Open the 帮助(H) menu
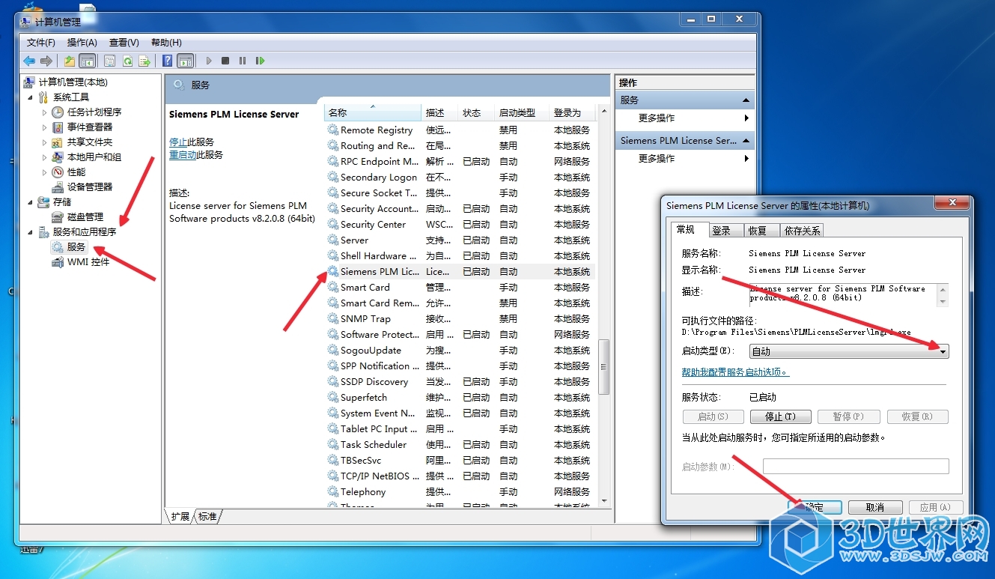The width and height of the screenshot is (995, 579). point(166,43)
